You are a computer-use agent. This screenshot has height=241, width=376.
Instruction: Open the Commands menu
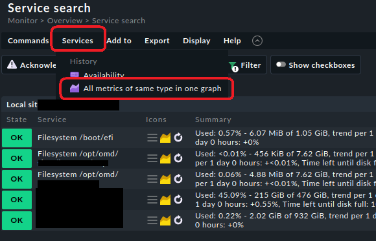coord(29,41)
